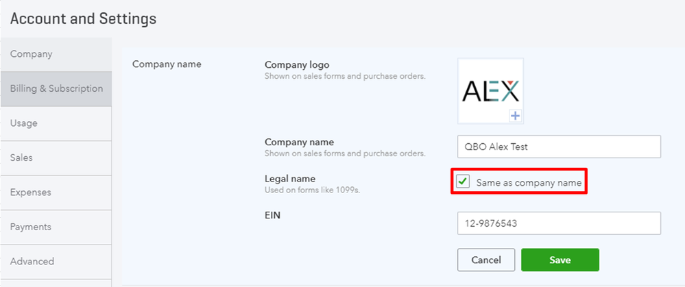Cancel the company name changes
The image size is (685, 287).
tap(486, 260)
